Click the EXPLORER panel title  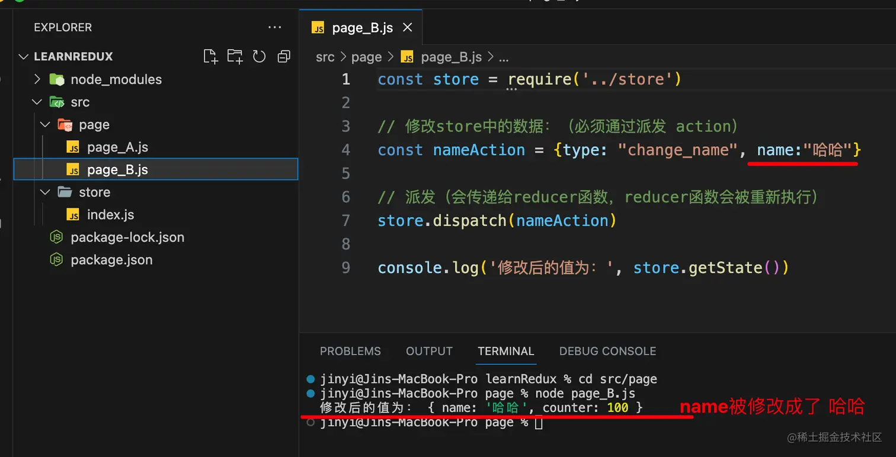pyautogui.click(x=63, y=27)
